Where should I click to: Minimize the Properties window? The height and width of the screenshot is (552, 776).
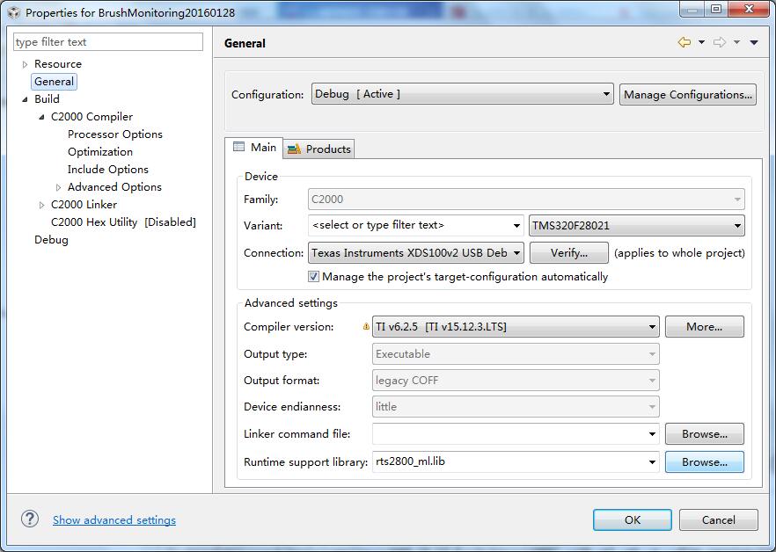pos(693,9)
